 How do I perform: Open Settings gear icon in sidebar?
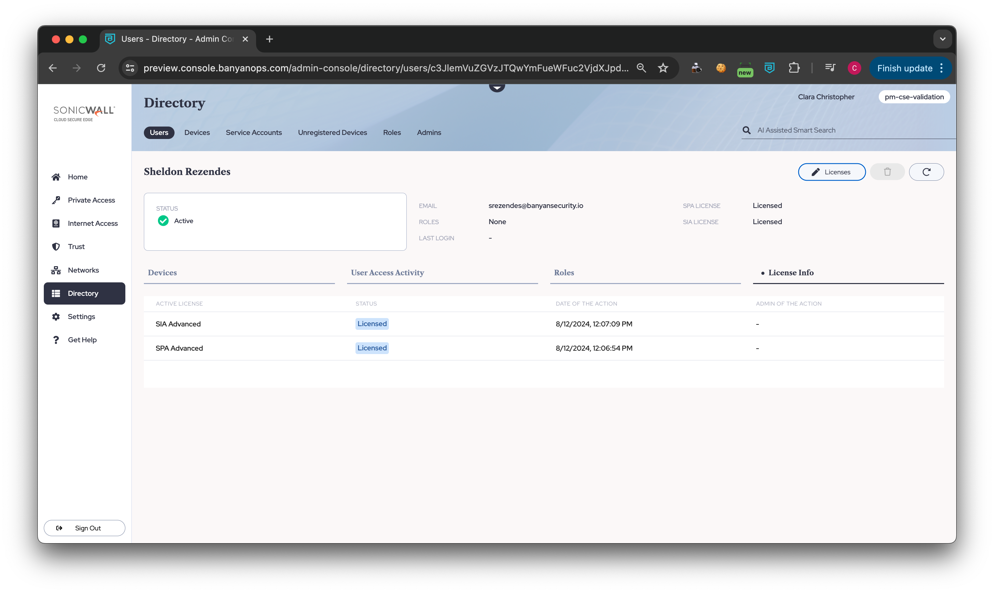(56, 316)
